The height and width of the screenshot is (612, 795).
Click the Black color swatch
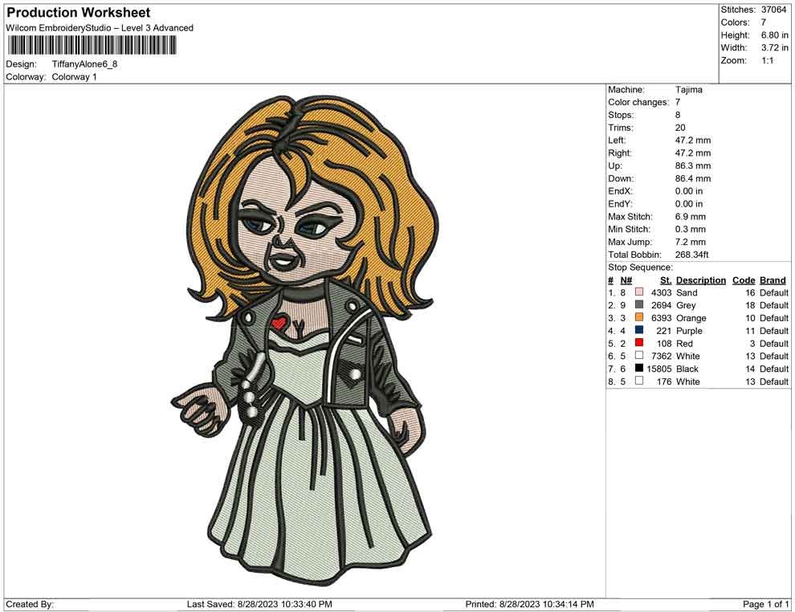(x=639, y=368)
